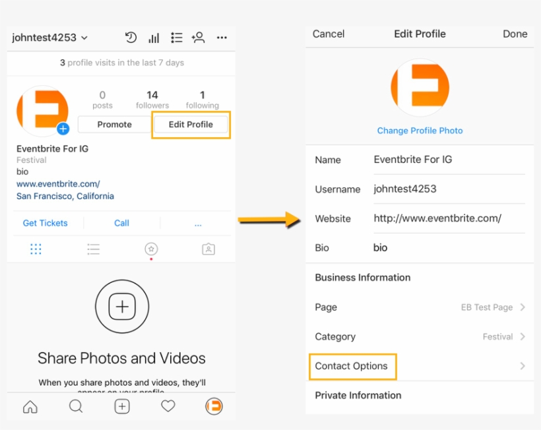Edit the Bio field

[449, 247]
